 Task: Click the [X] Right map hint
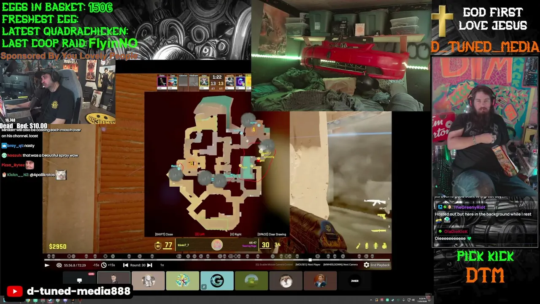235,234
